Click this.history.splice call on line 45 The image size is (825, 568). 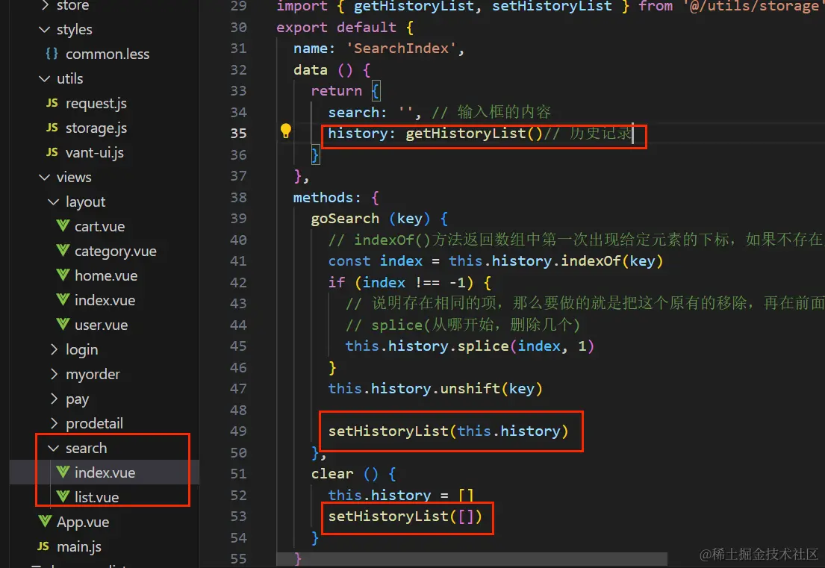(x=470, y=346)
